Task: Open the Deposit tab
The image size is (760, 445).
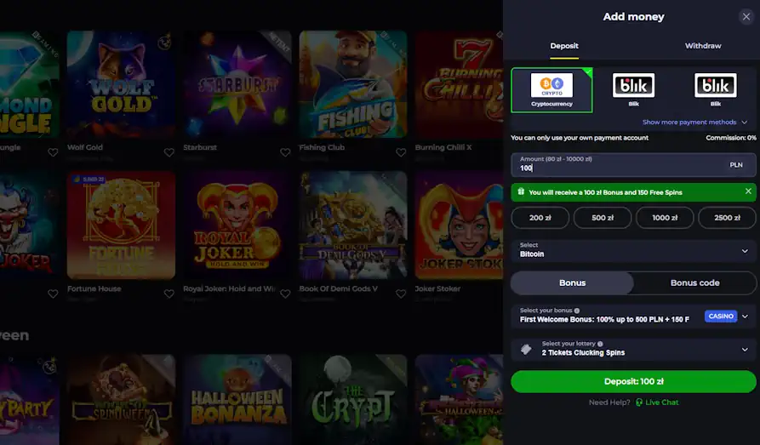Action: tap(563, 46)
